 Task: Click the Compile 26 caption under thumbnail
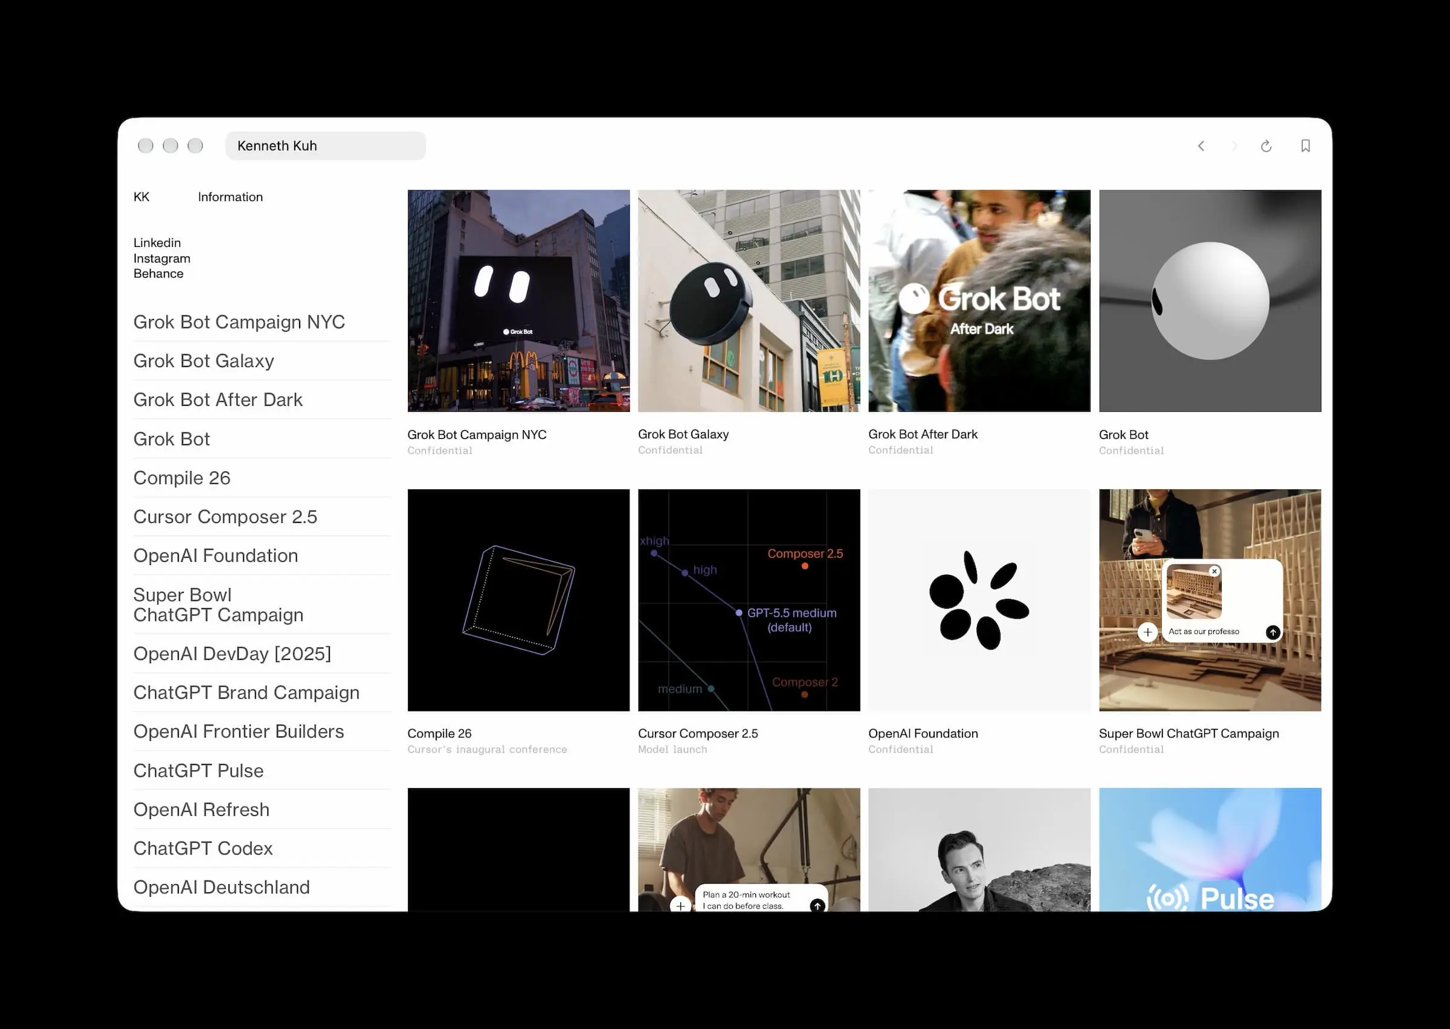point(439,734)
